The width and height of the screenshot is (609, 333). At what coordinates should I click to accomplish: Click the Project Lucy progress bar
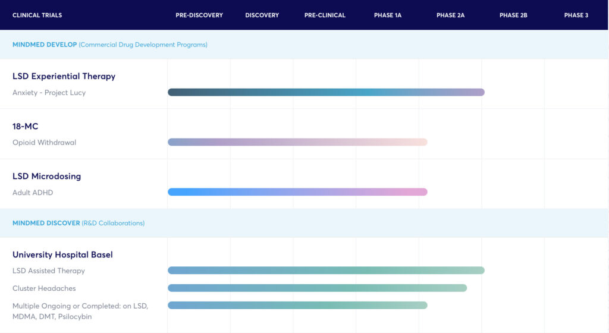pyautogui.click(x=327, y=92)
